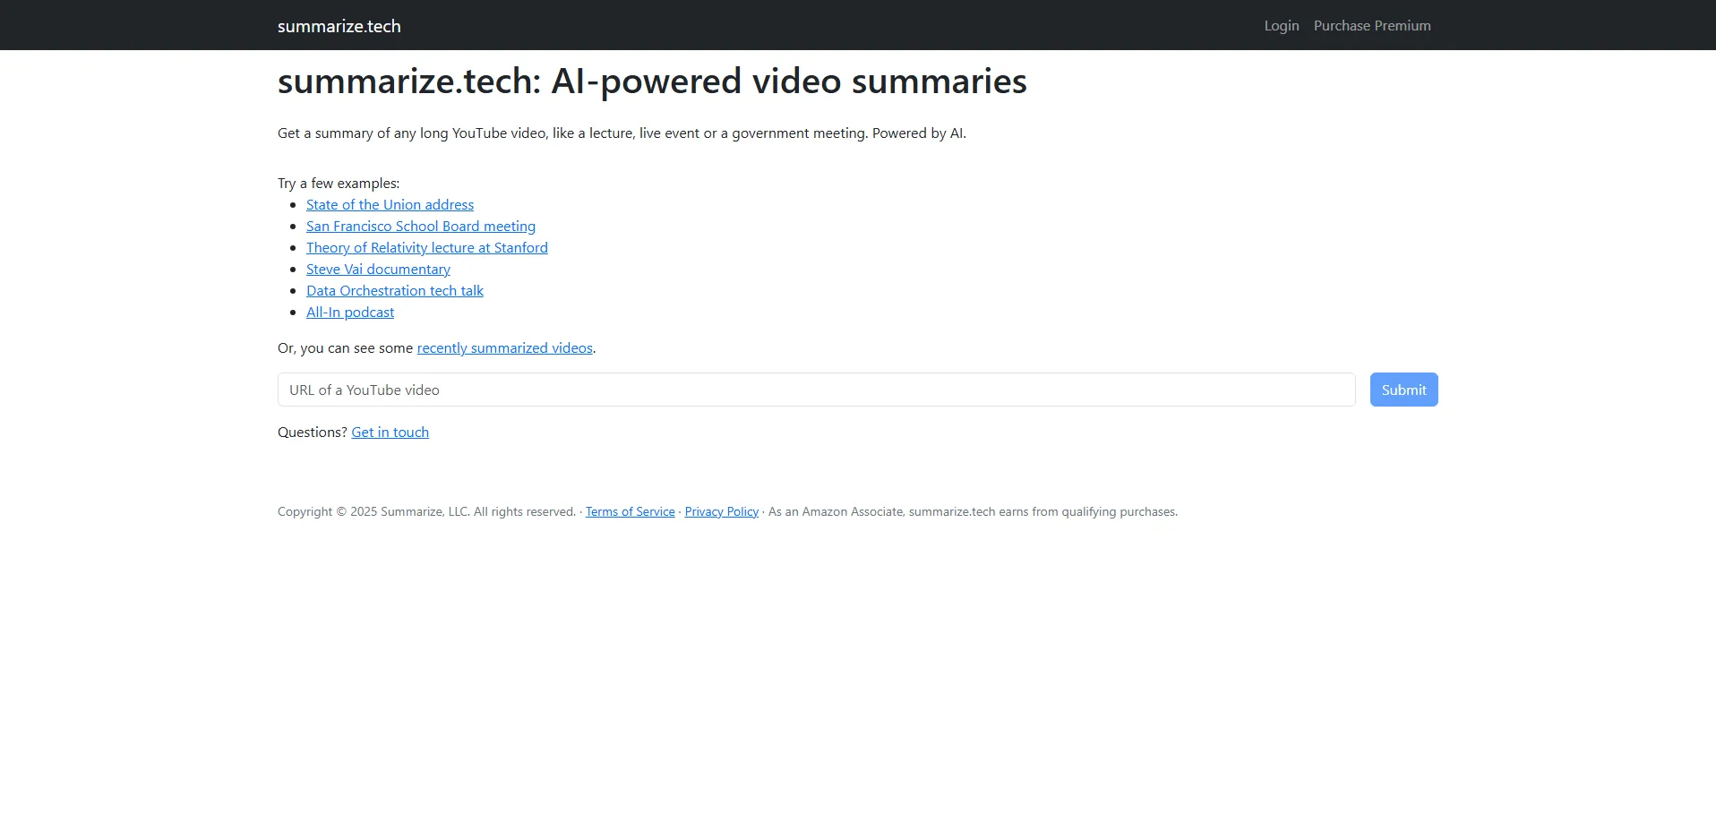Go to Purchase Premium
Image resolution: width=1716 pixels, height=814 pixels.
tap(1371, 26)
